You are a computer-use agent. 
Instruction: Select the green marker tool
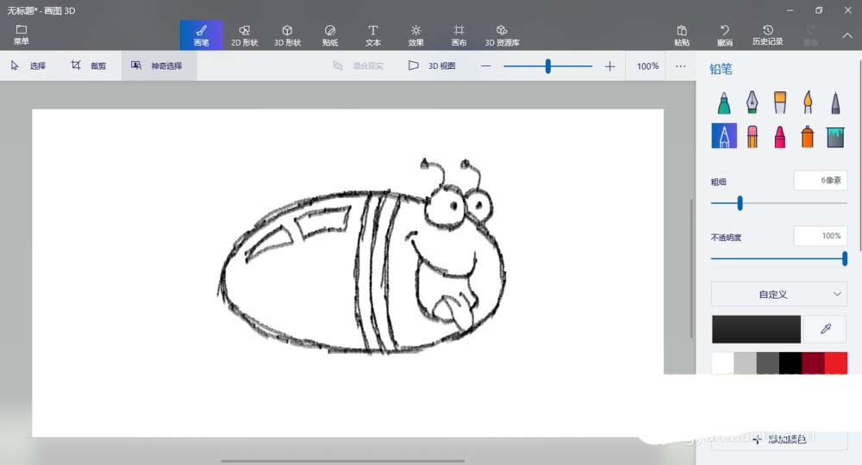coord(724,102)
